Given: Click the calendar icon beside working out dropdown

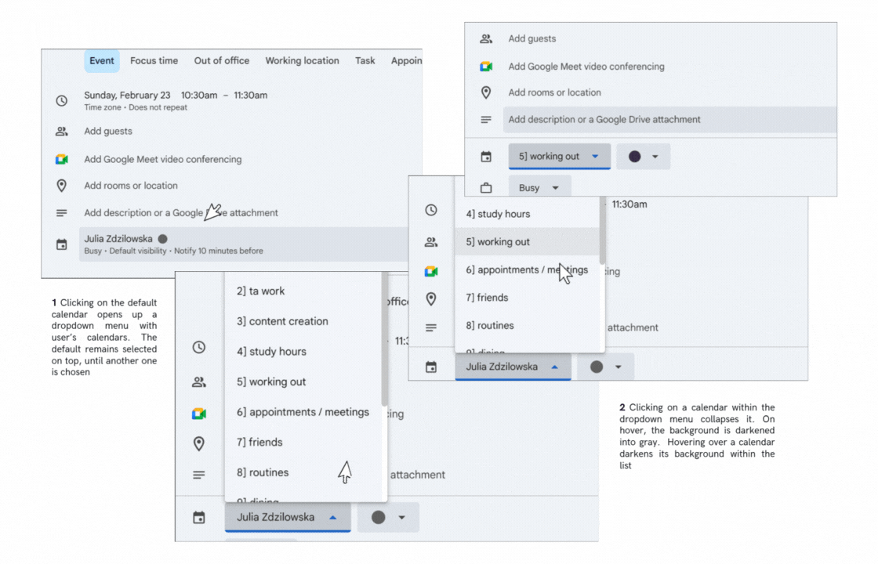Looking at the screenshot, I should [x=486, y=156].
